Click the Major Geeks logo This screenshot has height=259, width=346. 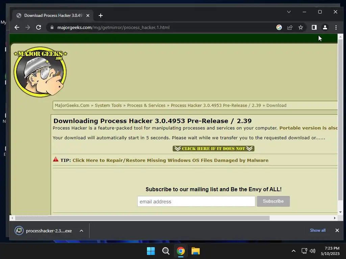point(40,71)
